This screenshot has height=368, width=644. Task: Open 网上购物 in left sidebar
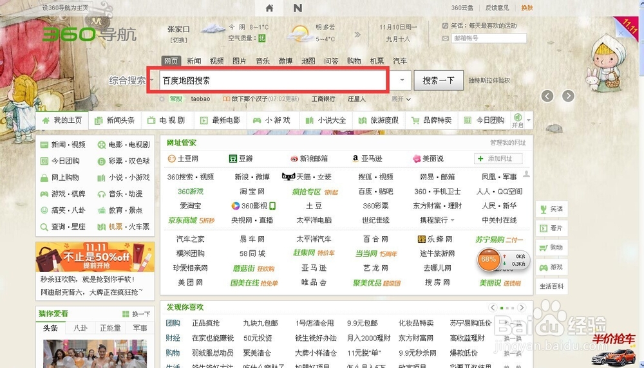[60, 177]
